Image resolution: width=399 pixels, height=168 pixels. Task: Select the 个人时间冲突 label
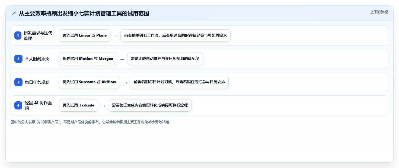pos(37,59)
